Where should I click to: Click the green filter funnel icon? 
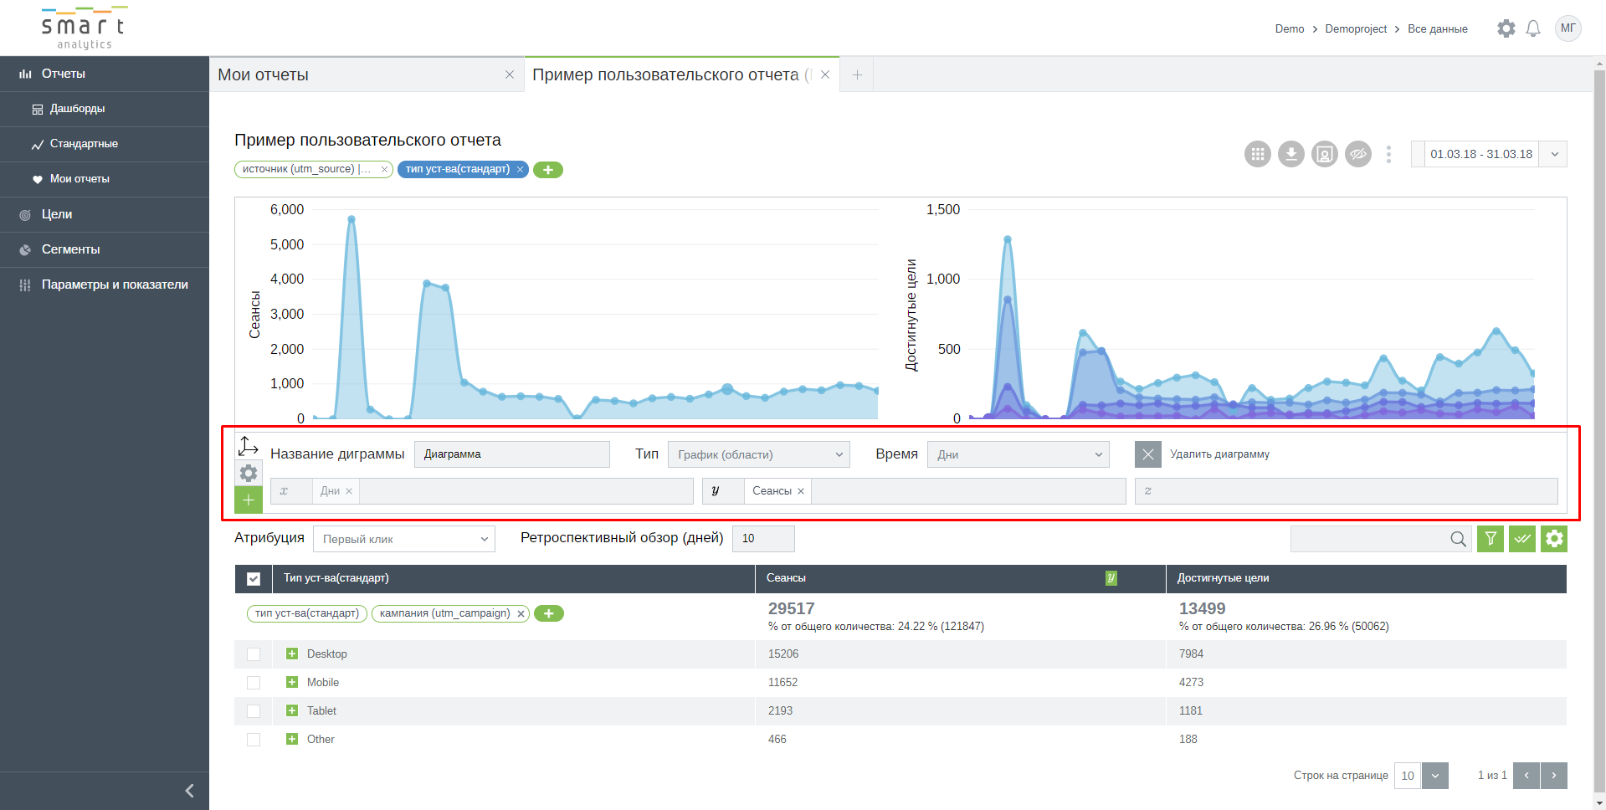tap(1491, 539)
